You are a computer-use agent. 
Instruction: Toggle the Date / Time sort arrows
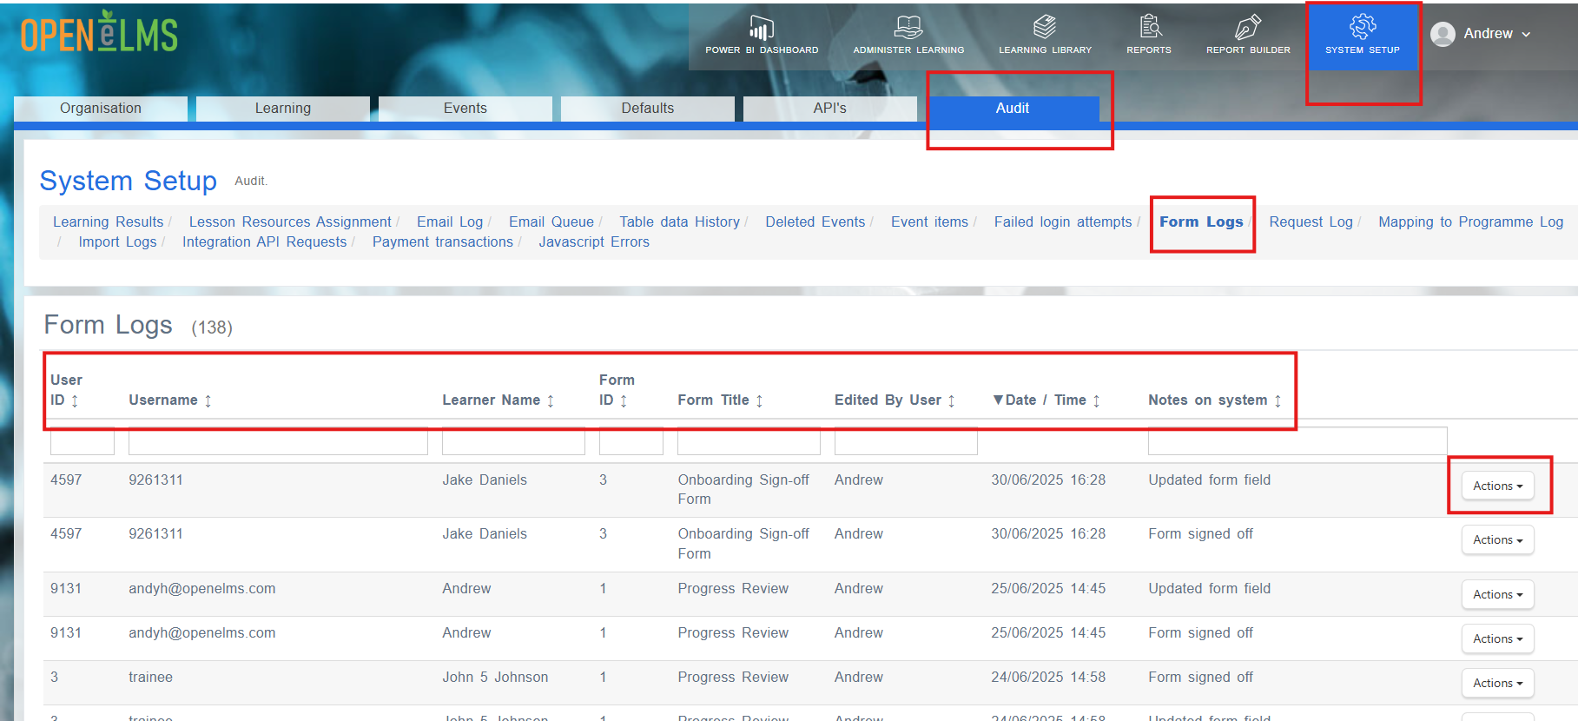tap(1096, 400)
